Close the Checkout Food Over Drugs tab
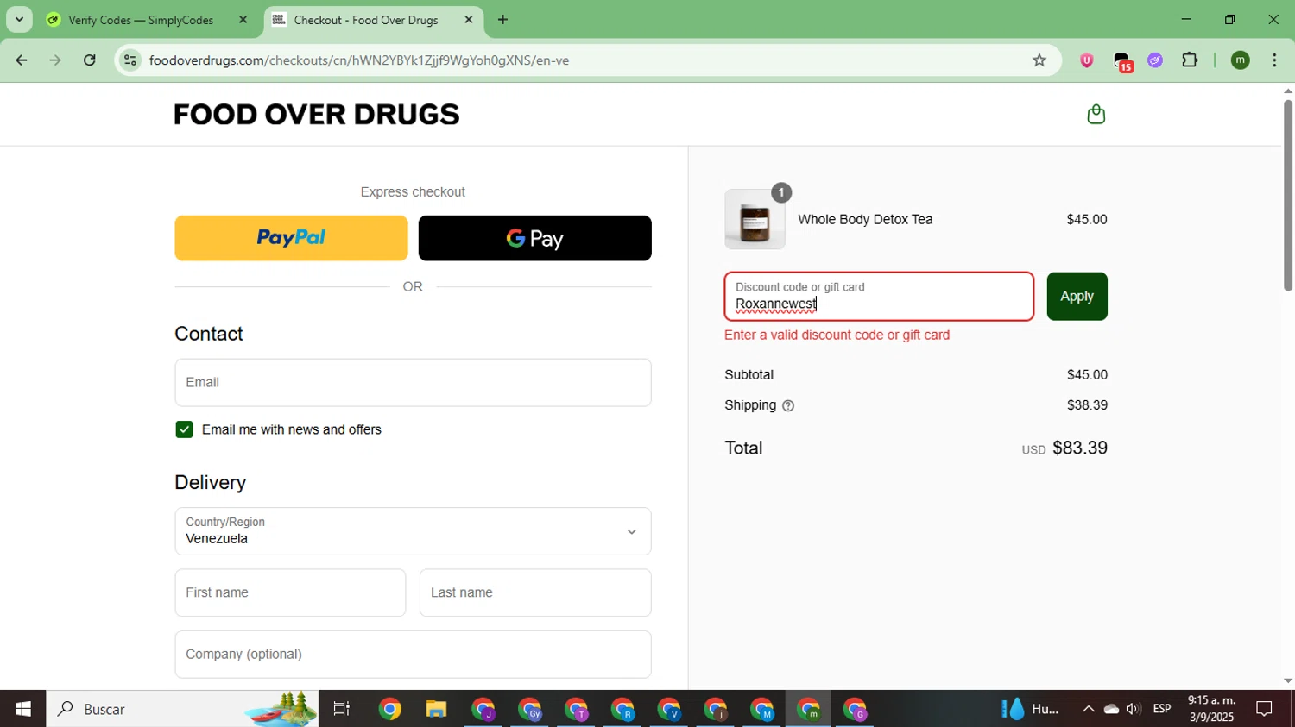This screenshot has height=727, width=1295. tap(469, 20)
